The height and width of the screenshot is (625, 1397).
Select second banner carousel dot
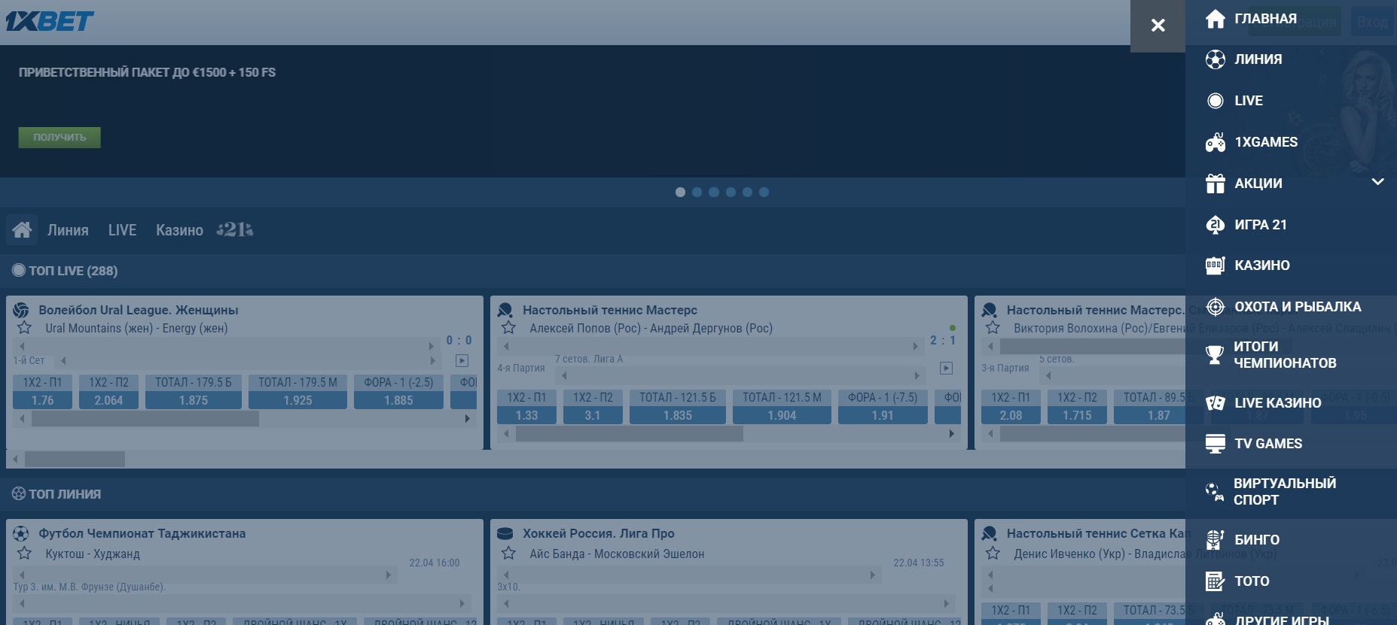tap(697, 193)
